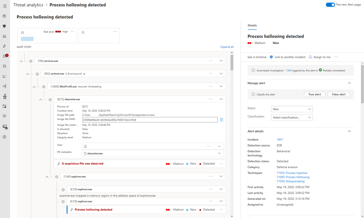Open the health heart icon in sidebar

4,116
